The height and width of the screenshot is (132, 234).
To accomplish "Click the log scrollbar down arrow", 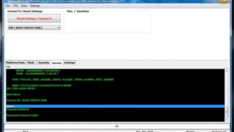I will coord(227,120).
